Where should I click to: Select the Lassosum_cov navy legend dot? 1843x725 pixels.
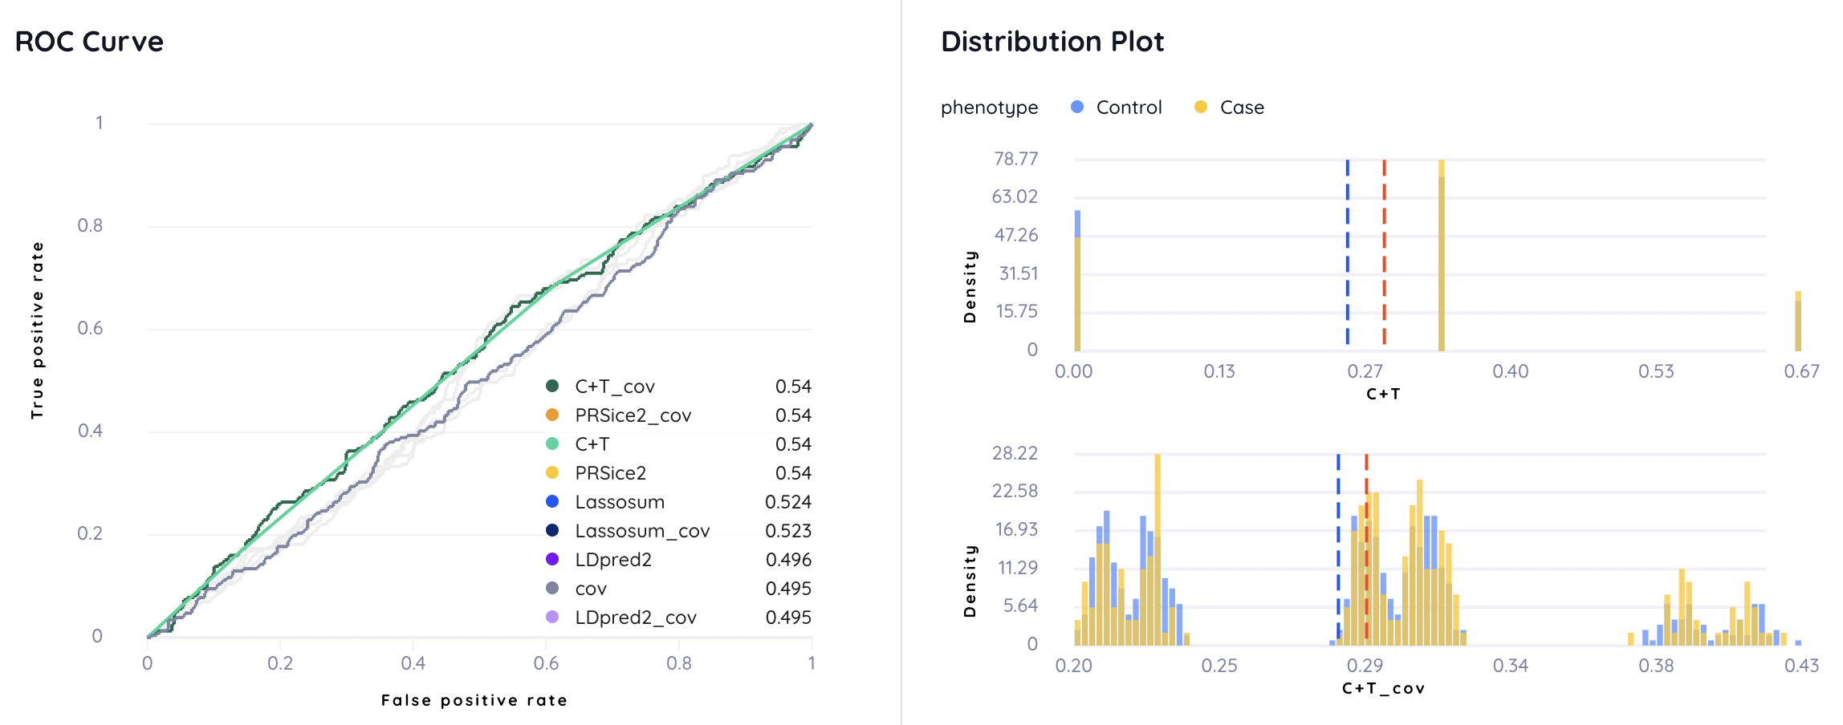(x=552, y=530)
